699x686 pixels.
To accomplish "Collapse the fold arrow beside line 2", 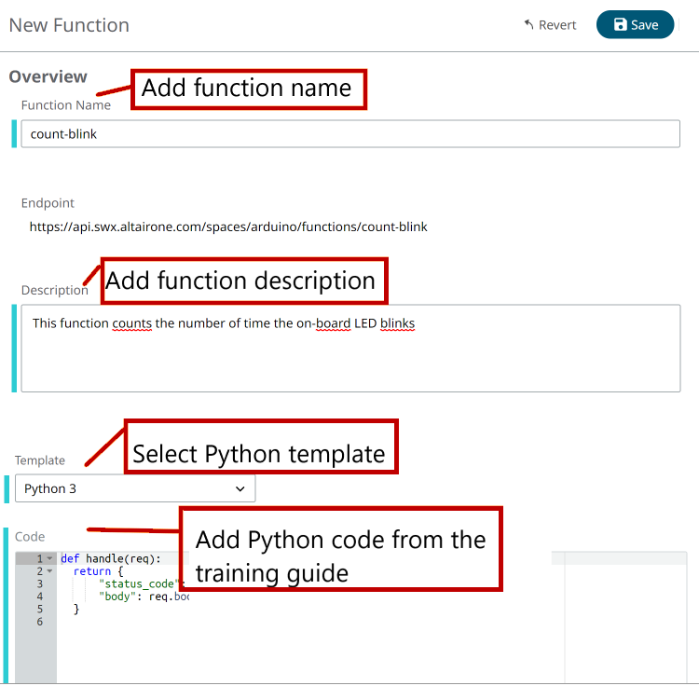I will (x=49, y=571).
